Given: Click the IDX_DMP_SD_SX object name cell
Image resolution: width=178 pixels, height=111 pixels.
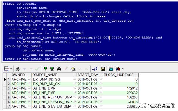Looking at the screenshot, I should (46, 84).
